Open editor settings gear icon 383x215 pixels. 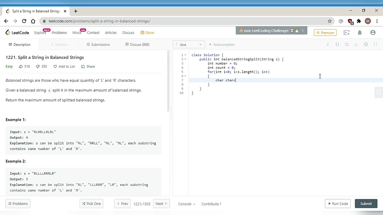pos(366,44)
